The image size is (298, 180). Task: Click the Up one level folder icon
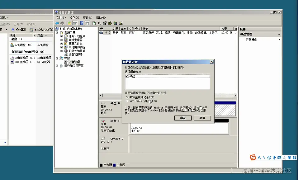[69, 23]
